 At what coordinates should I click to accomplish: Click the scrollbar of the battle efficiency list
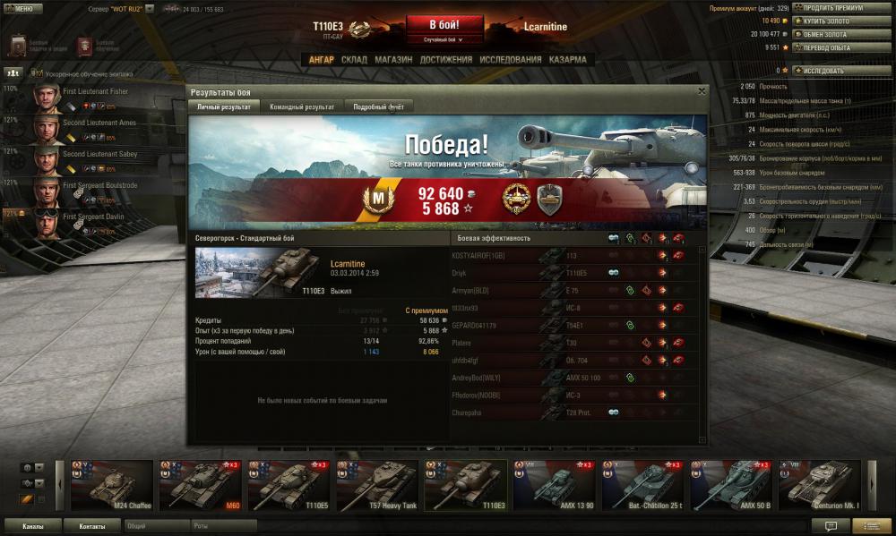702,345
